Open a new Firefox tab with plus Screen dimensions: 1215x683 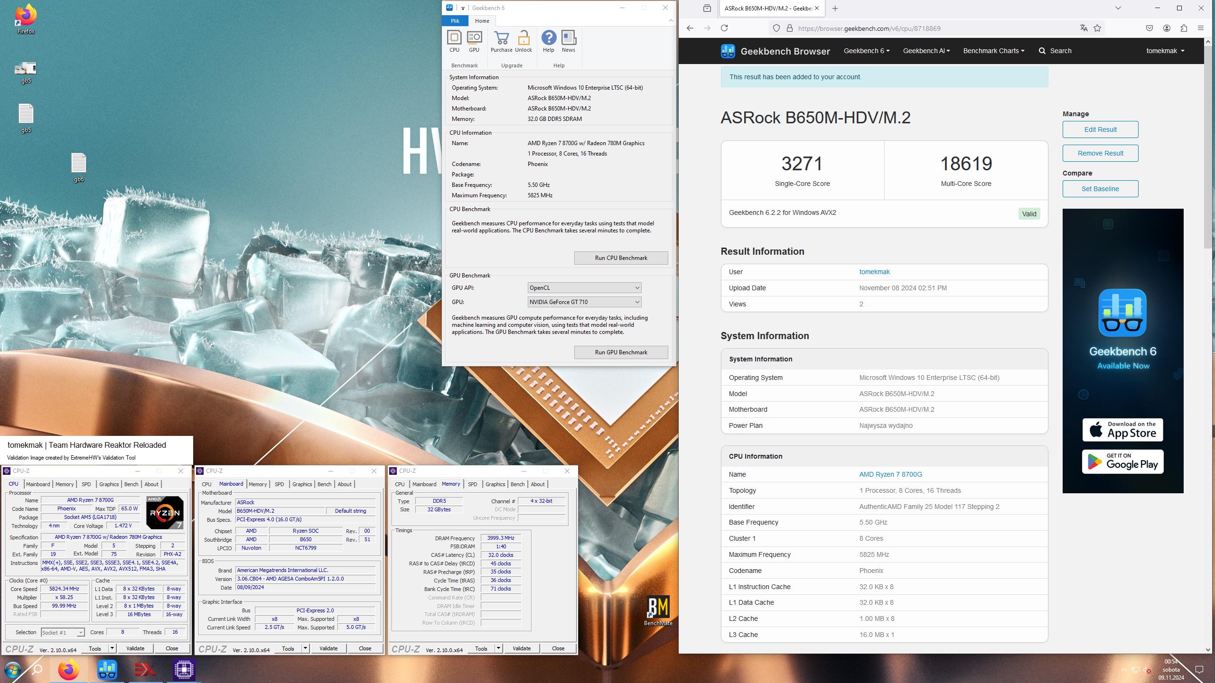[x=835, y=8]
